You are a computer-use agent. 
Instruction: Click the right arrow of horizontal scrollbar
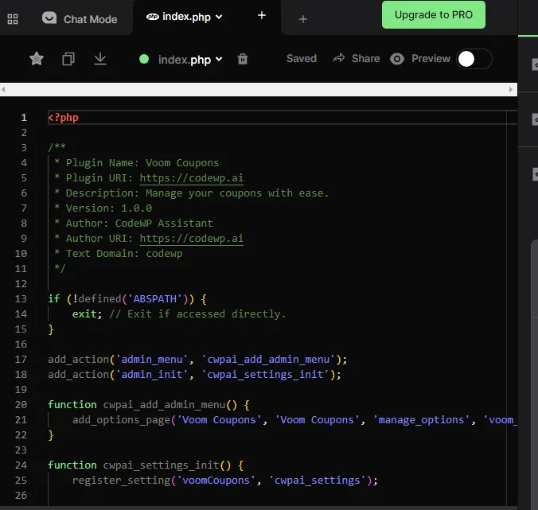tap(511, 90)
